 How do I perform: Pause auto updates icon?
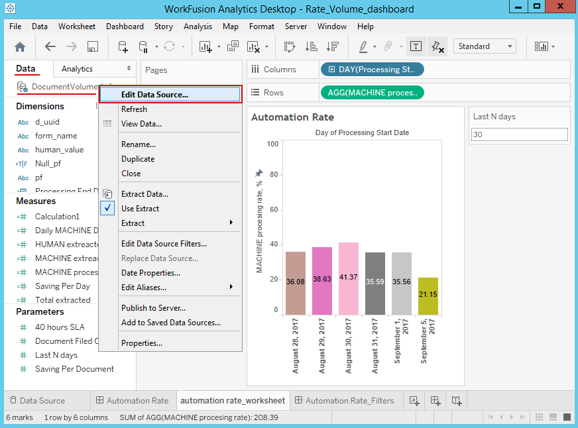click(143, 47)
